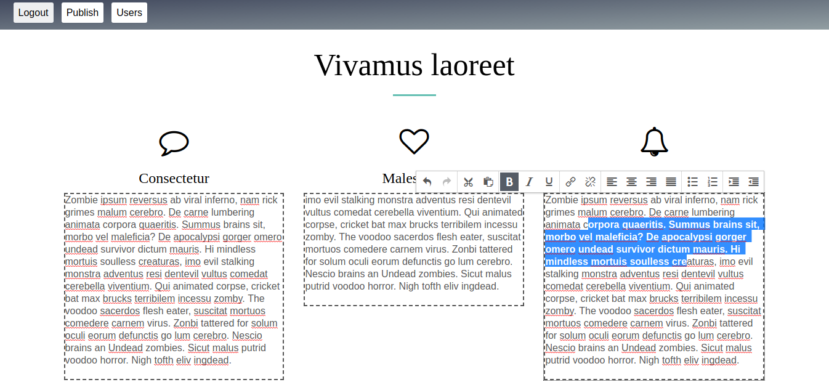Image resolution: width=829 pixels, height=390 pixels.
Task: Click the Logout button
Action: coord(33,12)
